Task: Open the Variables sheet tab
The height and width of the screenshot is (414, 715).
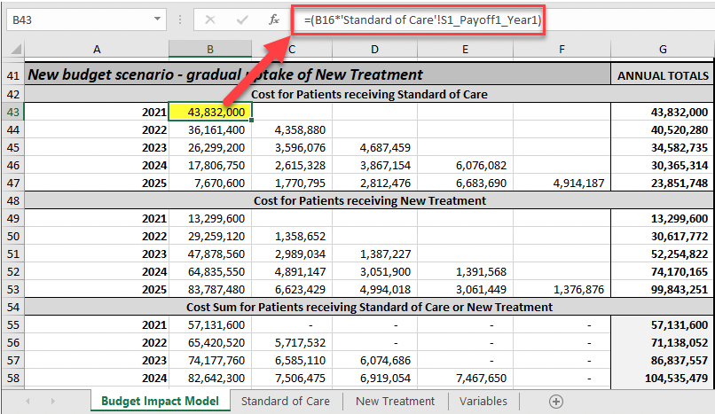Action: pyautogui.click(x=483, y=402)
